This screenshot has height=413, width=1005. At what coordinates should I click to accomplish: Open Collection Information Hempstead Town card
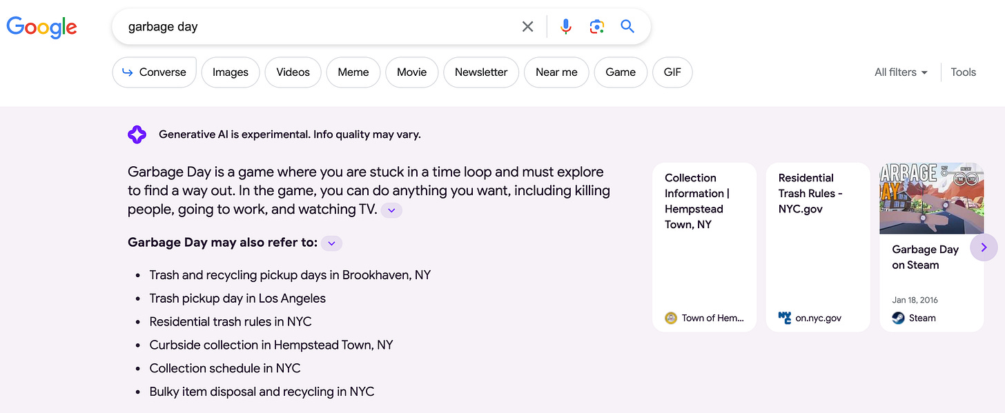[704, 248]
